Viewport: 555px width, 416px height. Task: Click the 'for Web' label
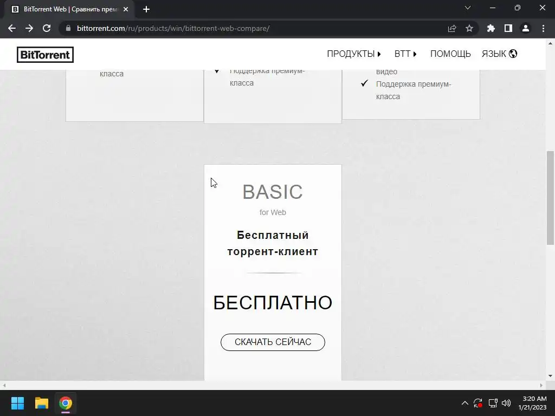click(273, 212)
